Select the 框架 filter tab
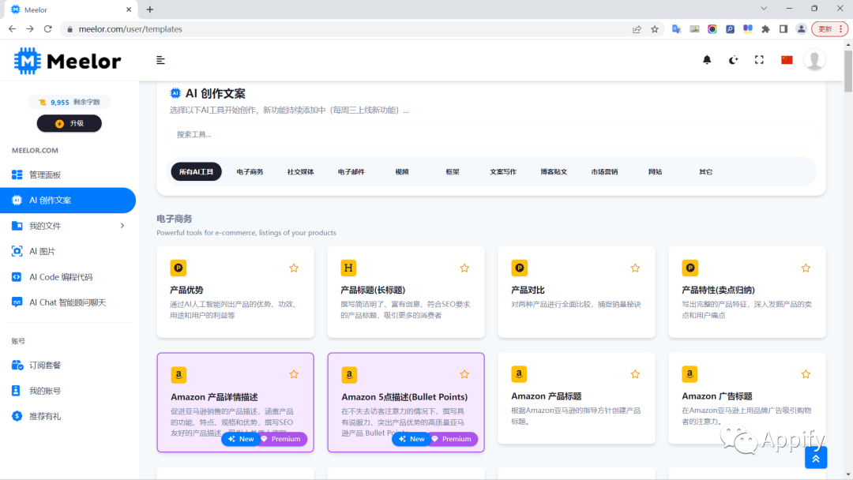The height and width of the screenshot is (480, 853). [x=452, y=172]
